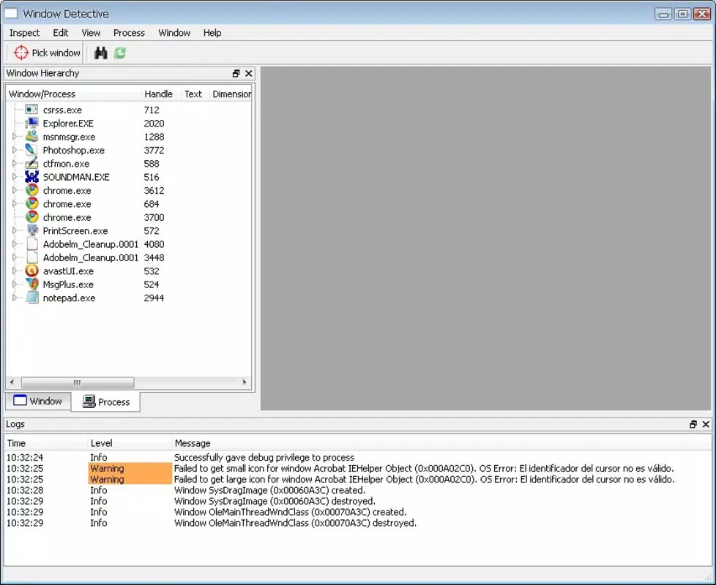The width and height of the screenshot is (716, 585).
Task: Float the Logs panel
Action: pyautogui.click(x=693, y=424)
